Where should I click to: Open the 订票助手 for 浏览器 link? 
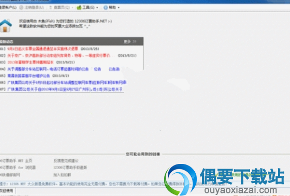click(x=18, y=168)
